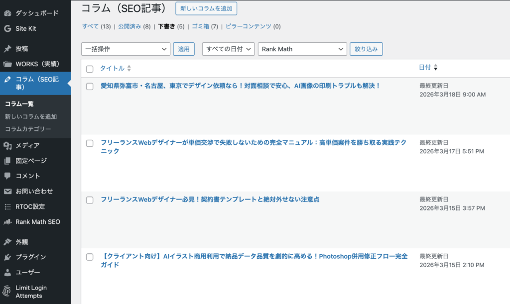The width and height of the screenshot is (510, 304).
Task: Open Site Kit via its G icon
Action: pos(7,28)
